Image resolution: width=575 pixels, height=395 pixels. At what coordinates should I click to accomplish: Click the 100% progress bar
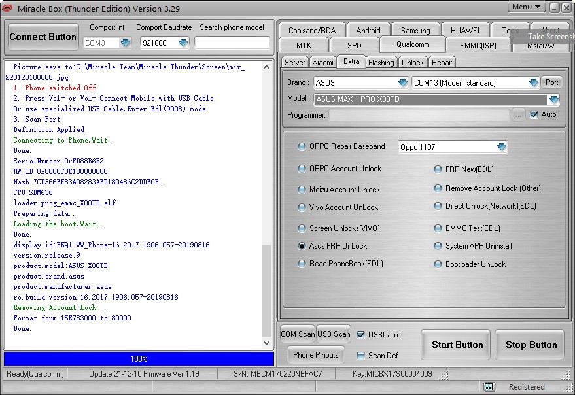[x=139, y=358]
